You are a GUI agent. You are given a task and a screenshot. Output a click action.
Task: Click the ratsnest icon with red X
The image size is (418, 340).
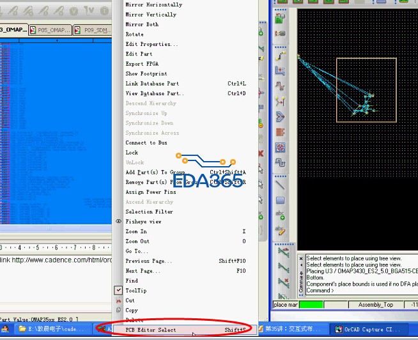click(x=283, y=282)
